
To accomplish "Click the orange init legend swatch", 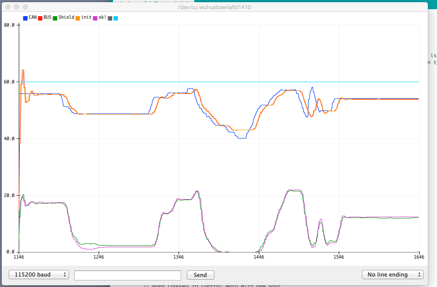I will (x=78, y=18).
